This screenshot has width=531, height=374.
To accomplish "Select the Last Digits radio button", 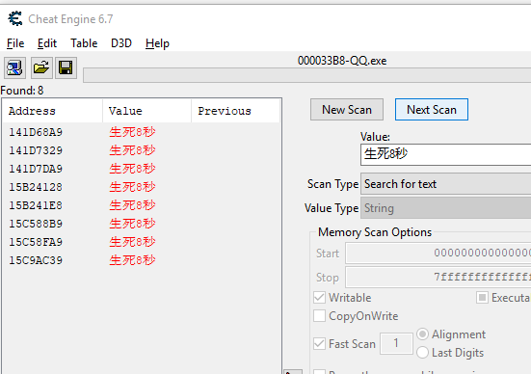I will (422, 353).
